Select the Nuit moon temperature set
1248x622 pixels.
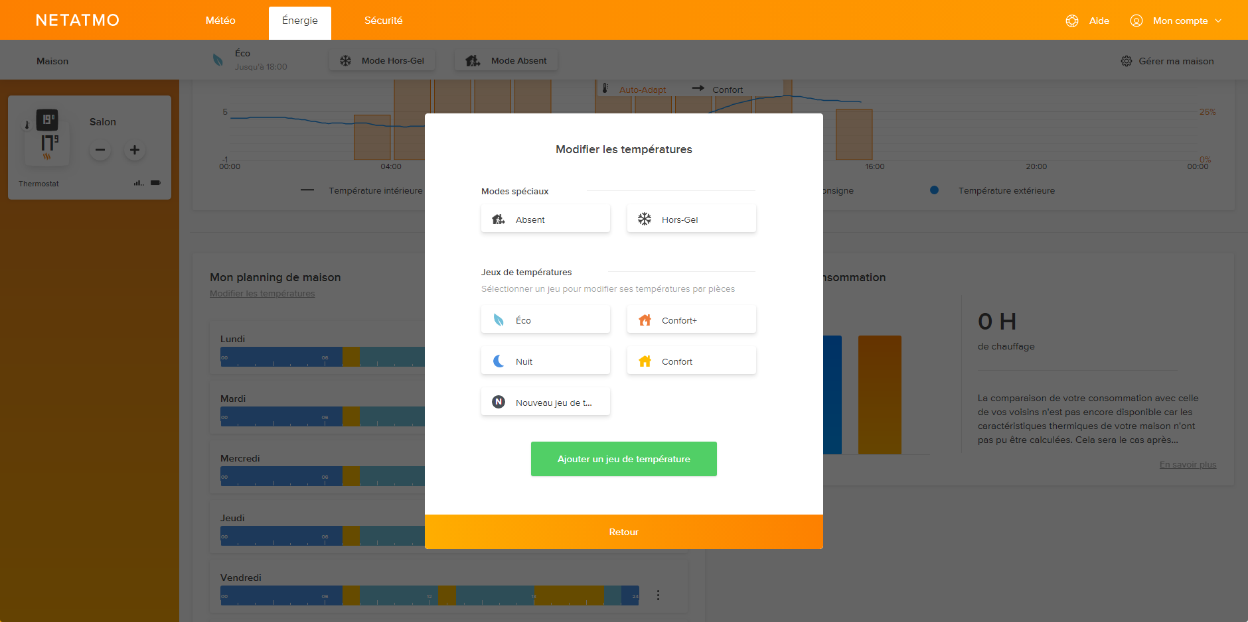tap(545, 361)
